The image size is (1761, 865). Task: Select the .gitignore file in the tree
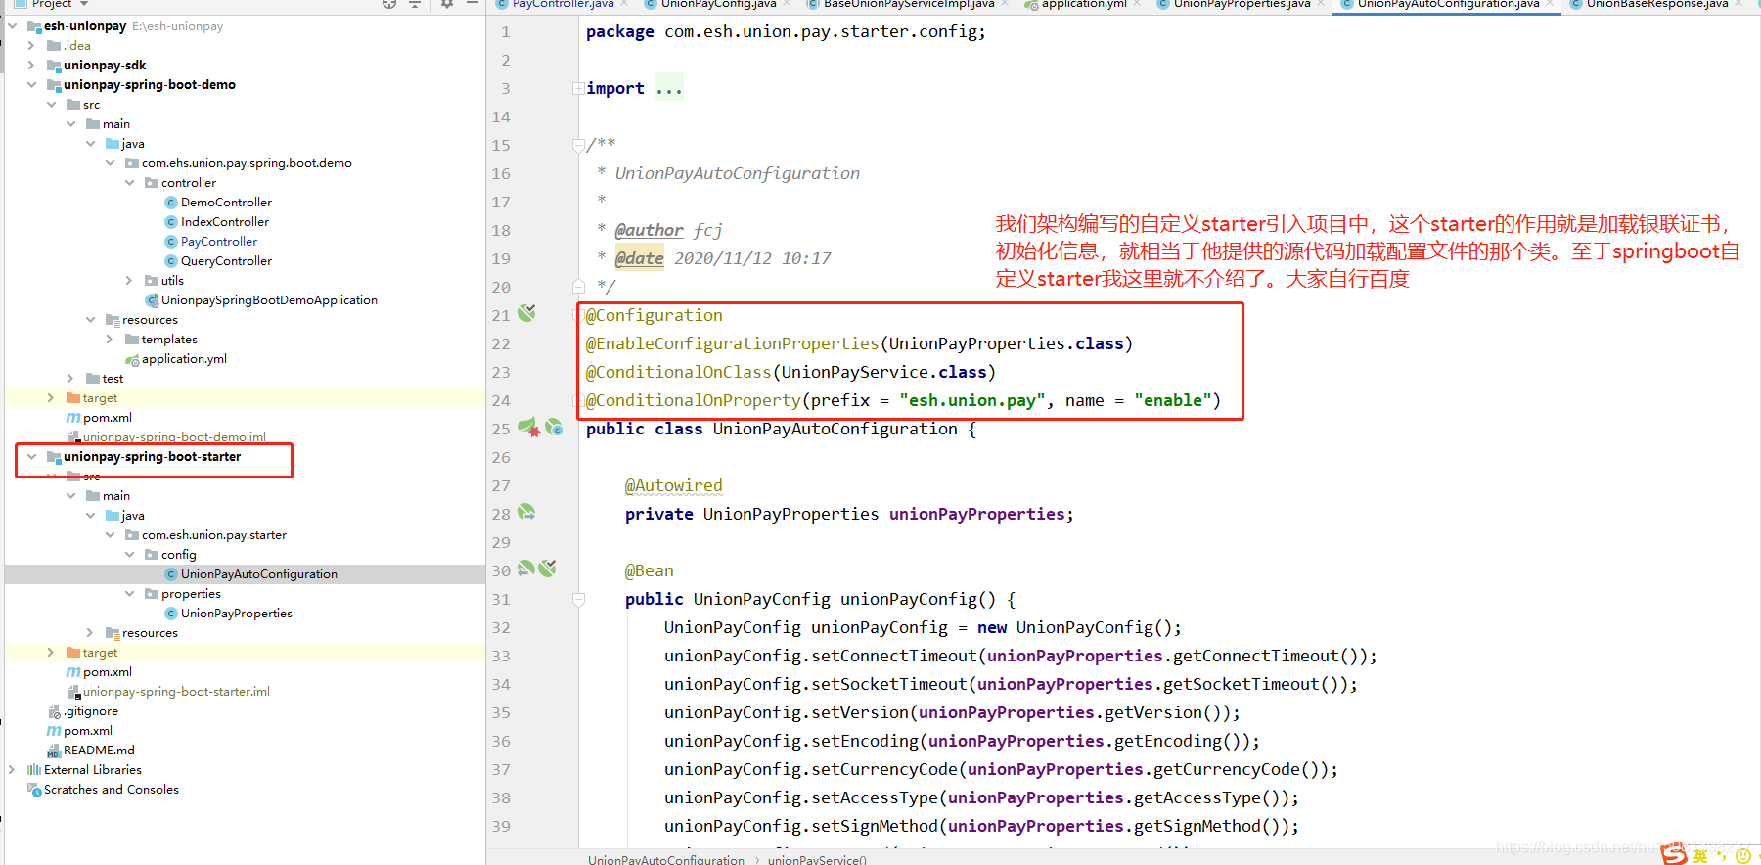tap(91, 711)
